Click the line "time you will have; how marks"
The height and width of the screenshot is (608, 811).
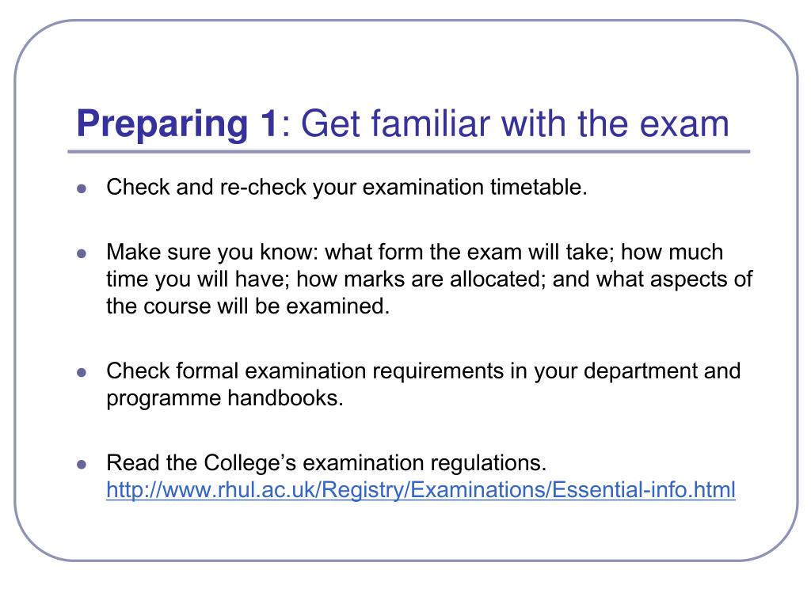[x=429, y=279]
